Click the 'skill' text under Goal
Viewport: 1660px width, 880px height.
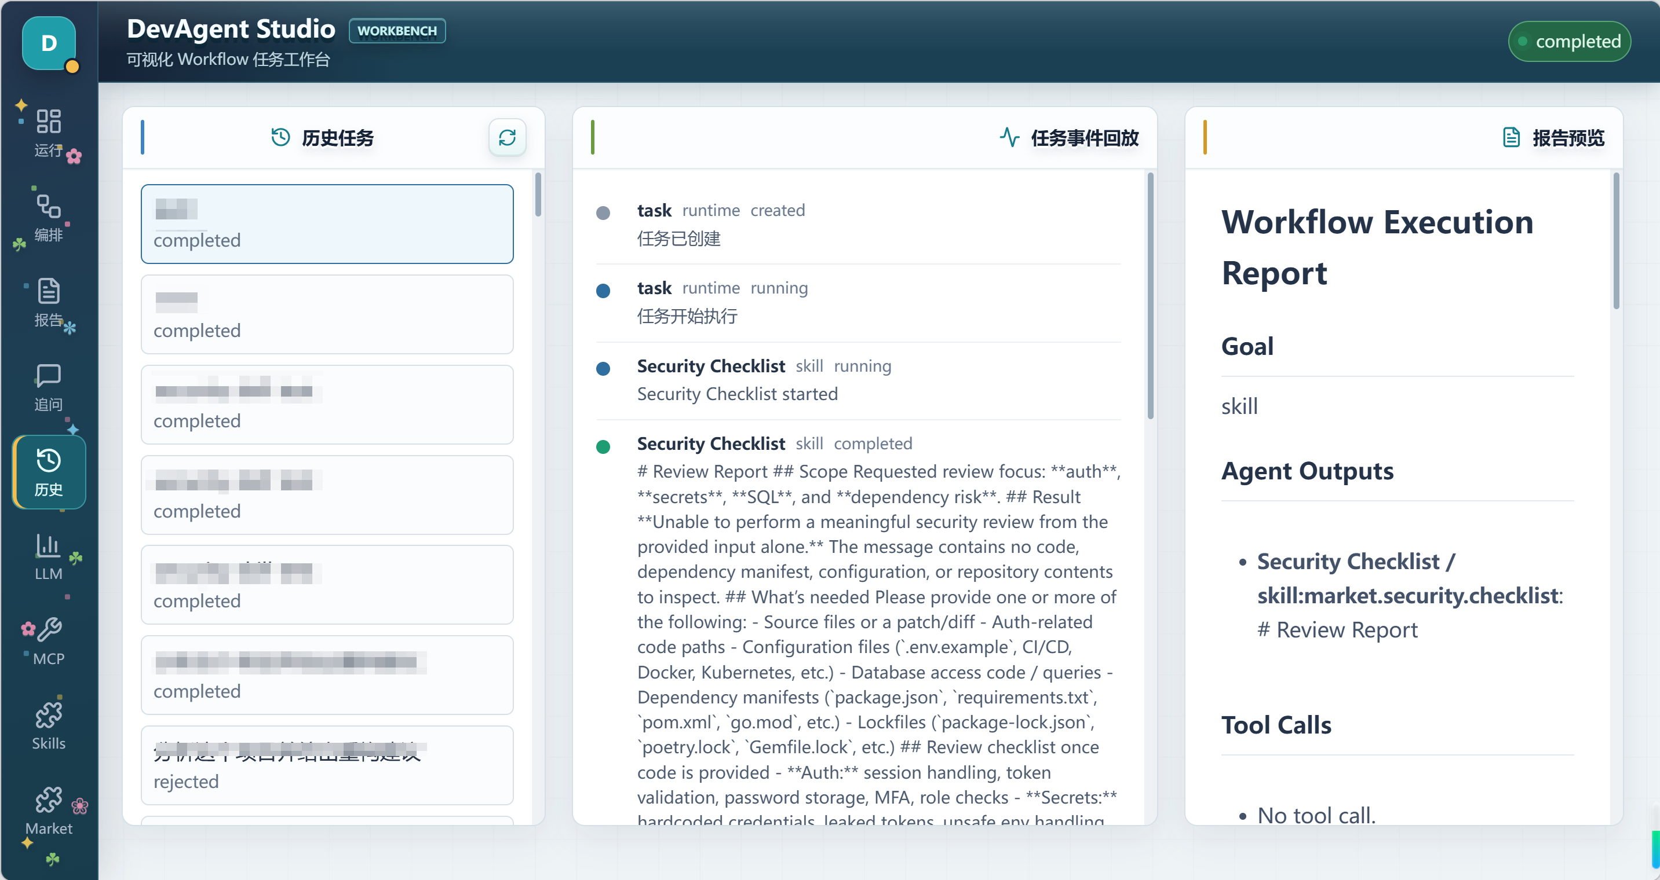1239,406
